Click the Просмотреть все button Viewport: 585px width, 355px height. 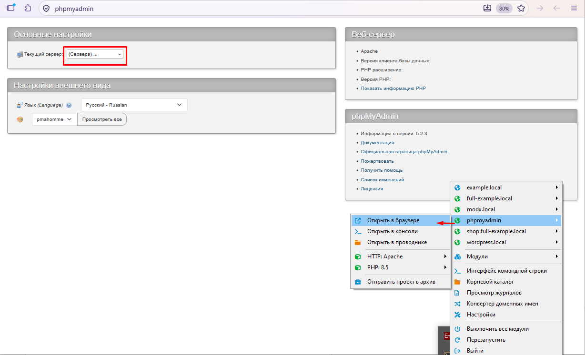click(x=102, y=119)
